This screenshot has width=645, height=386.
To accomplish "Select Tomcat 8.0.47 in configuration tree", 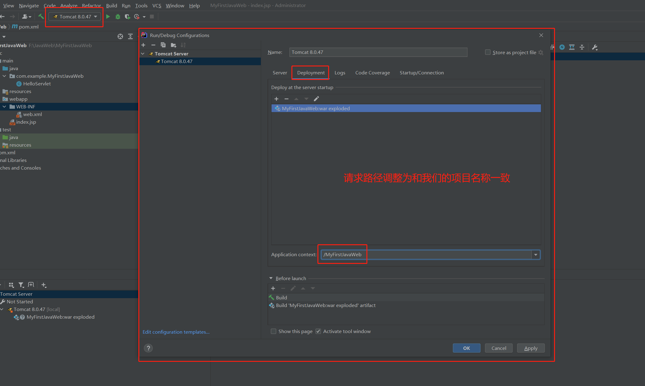I will 200,61.
